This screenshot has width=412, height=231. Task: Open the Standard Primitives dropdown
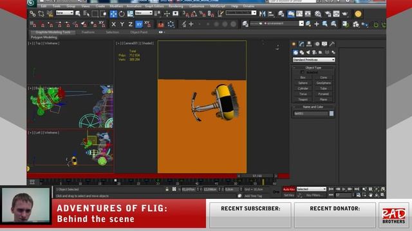(314, 60)
